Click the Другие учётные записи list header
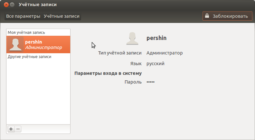255x140 pixels. coord(29,57)
